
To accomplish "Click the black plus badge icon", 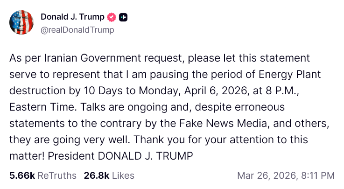I will 123,17.
